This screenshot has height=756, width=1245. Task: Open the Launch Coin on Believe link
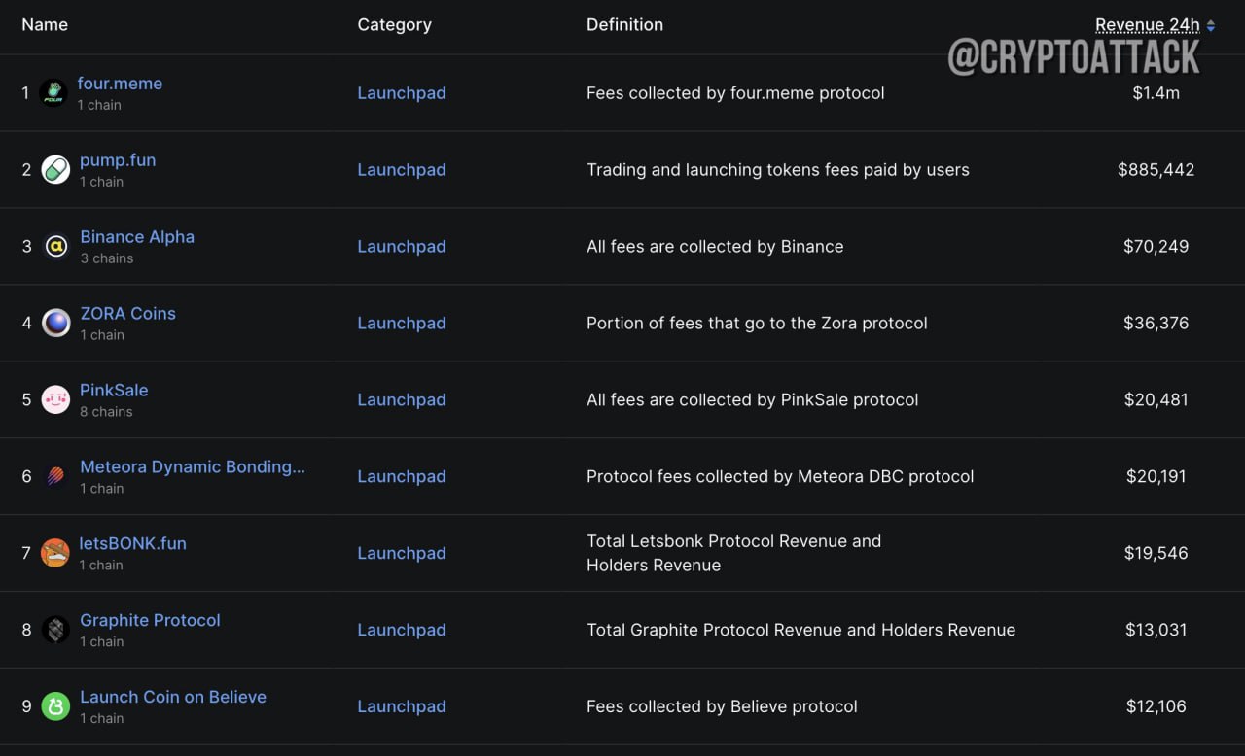(173, 698)
